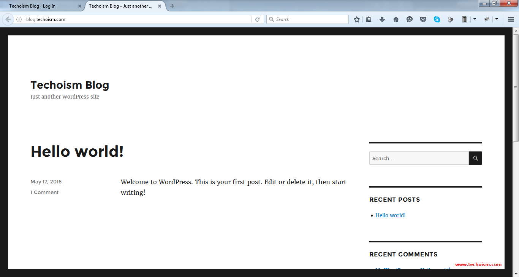
Task: Click the 'Just another WordPress site' tagline
Action: pos(65,97)
